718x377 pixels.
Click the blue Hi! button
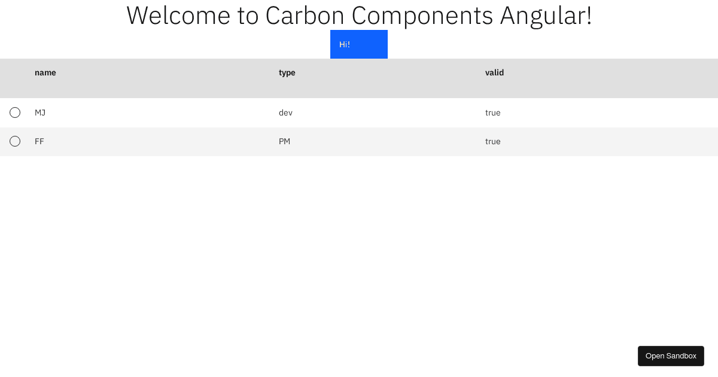pyautogui.click(x=359, y=44)
